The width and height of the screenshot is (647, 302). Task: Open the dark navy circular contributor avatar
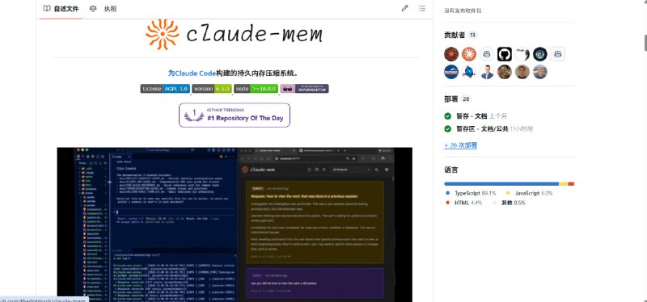[x=540, y=54]
